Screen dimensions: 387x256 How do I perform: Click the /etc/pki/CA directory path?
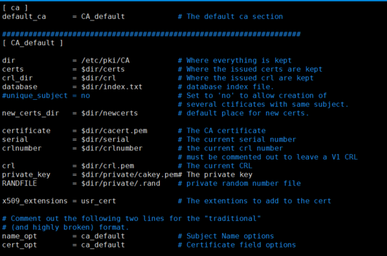105,60
